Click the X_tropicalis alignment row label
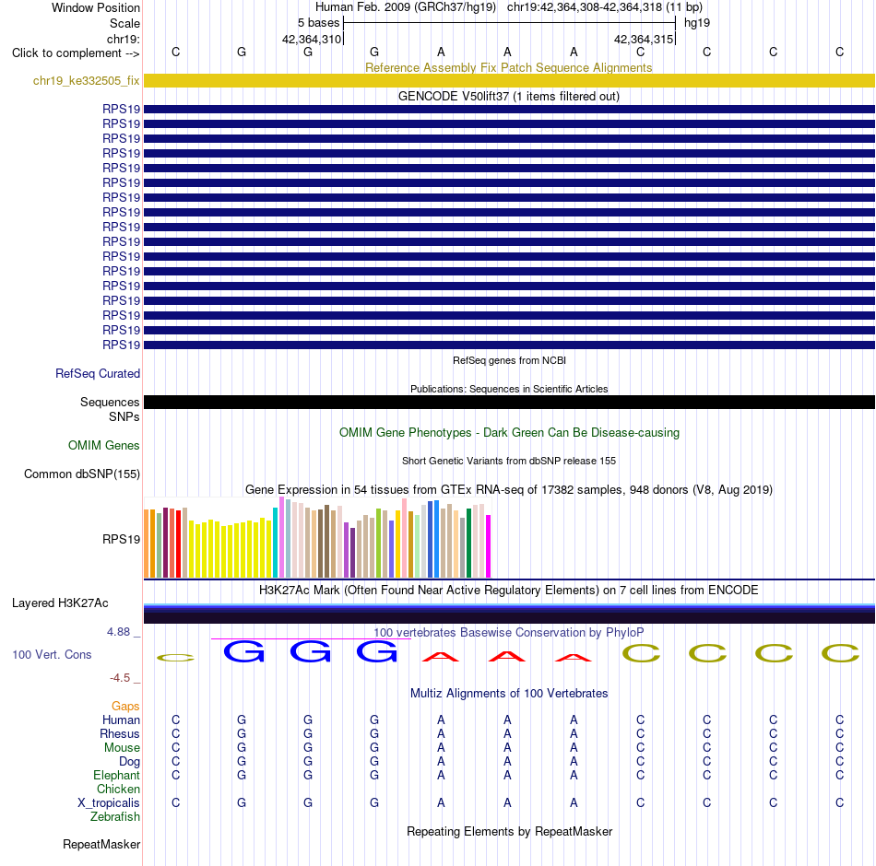The width and height of the screenshot is (876, 866). pos(109,803)
